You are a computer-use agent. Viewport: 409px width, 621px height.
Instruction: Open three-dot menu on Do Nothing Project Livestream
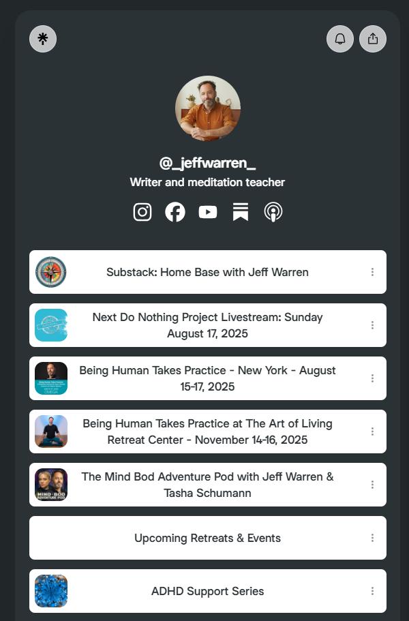click(372, 325)
